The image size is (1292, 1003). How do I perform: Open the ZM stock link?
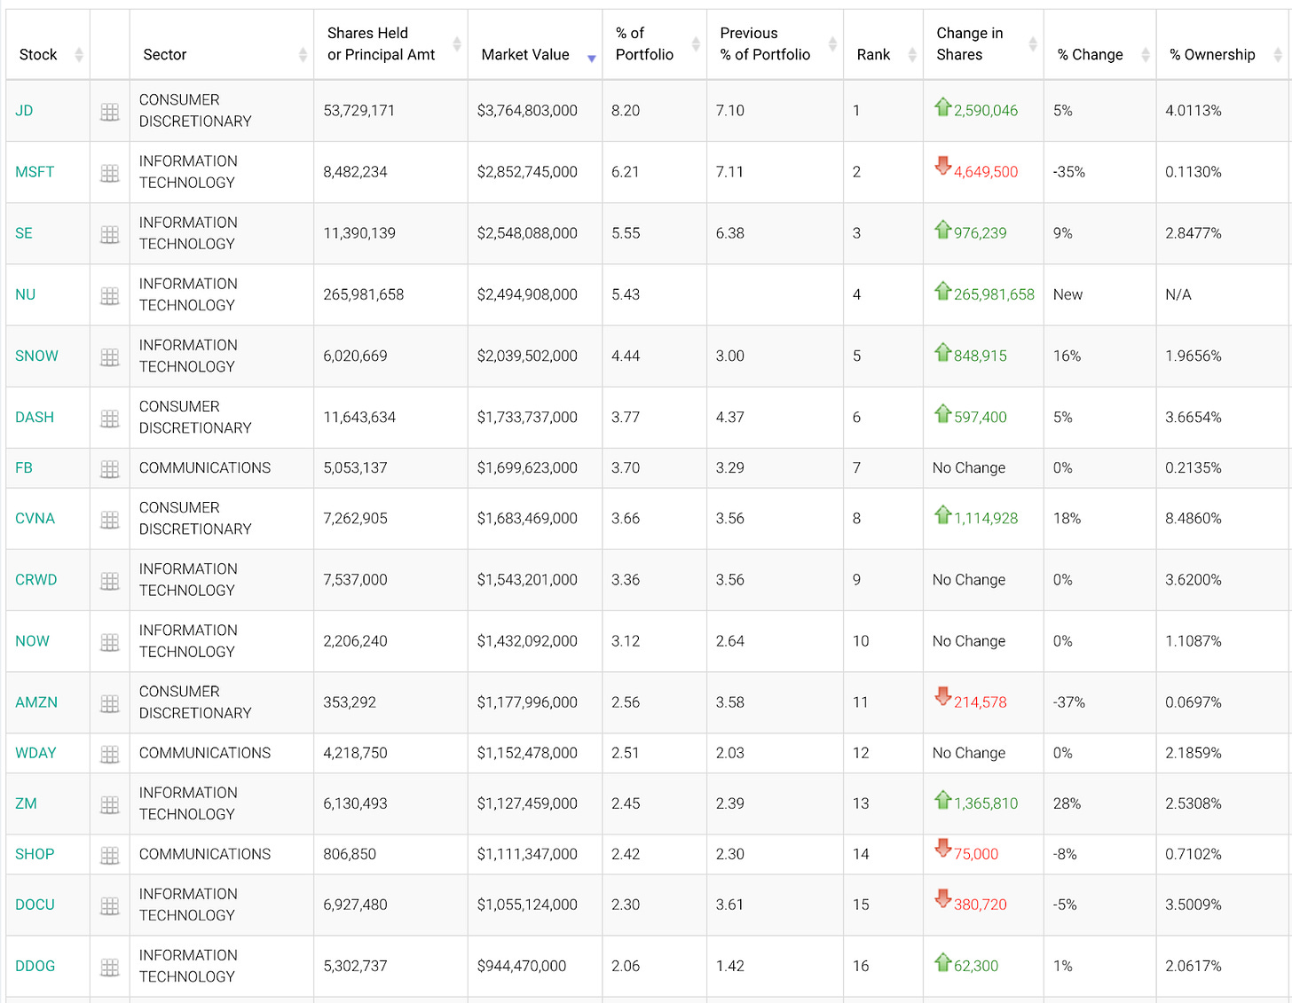pyautogui.click(x=26, y=803)
